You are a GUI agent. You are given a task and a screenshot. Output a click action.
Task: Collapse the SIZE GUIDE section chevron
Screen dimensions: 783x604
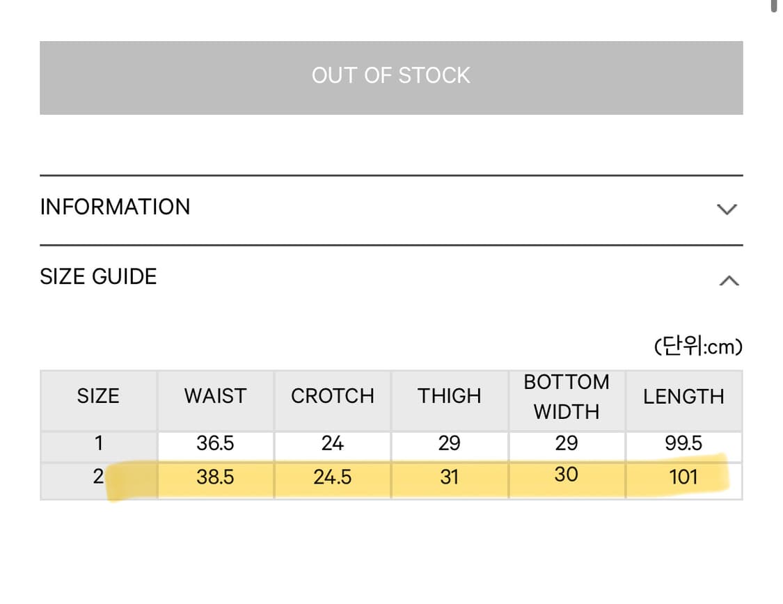coord(728,280)
